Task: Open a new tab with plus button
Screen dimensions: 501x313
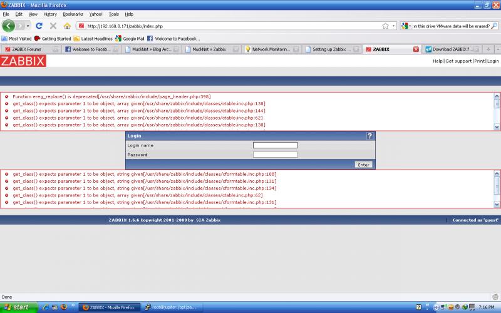Action: pyautogui.click(x=488, y=49)
